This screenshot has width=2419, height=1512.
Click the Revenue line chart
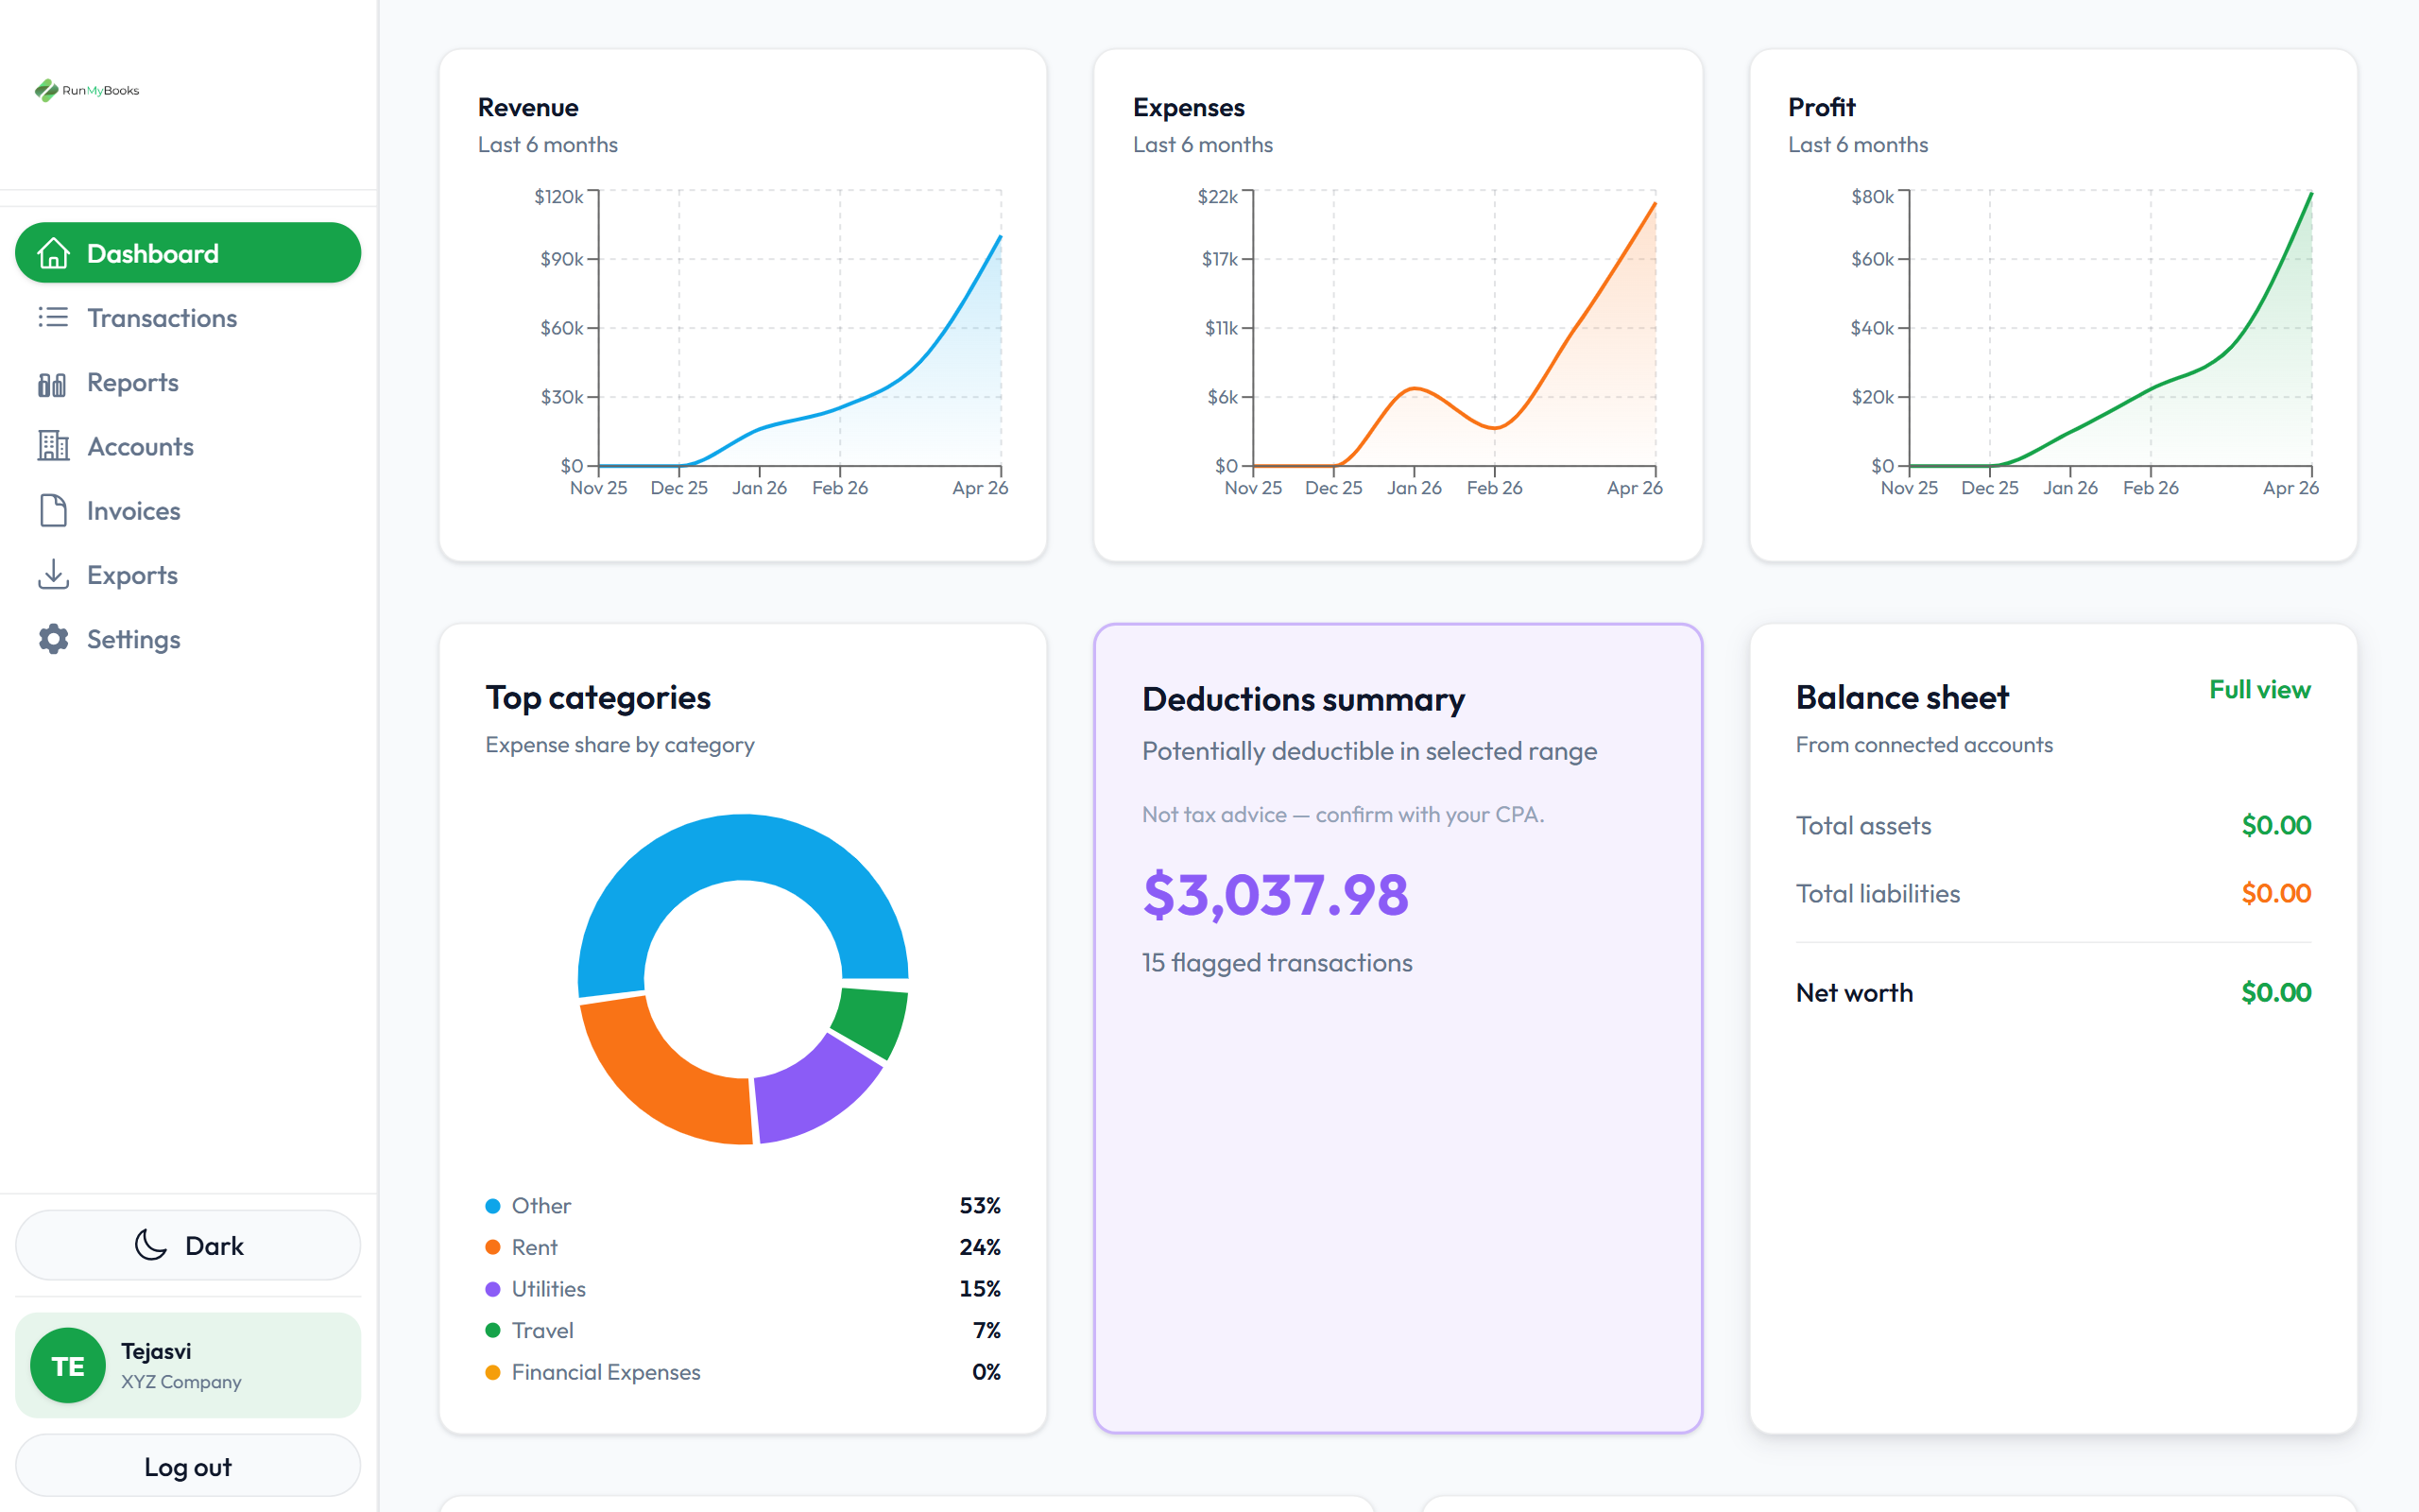pyautogui.click(x=799, y=330)
